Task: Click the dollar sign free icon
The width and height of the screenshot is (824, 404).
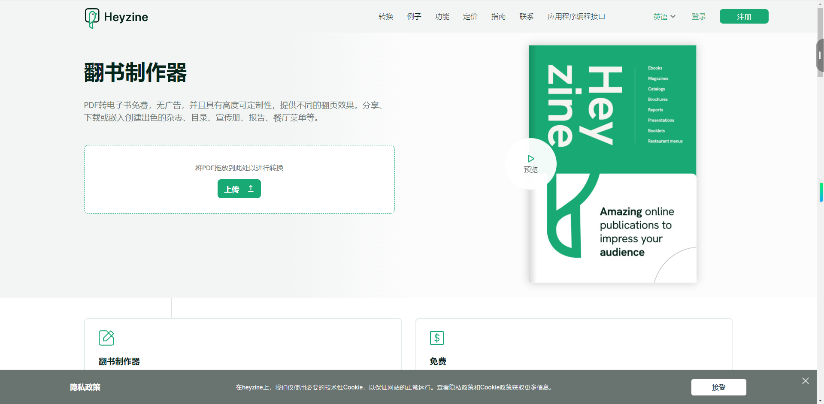Action: coord(437,338)
